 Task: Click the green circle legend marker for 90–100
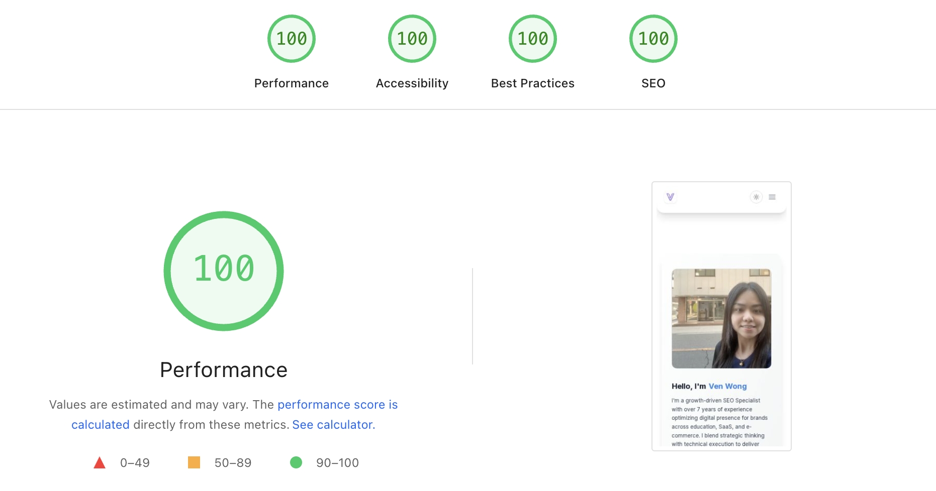click(x=297, y=462)
